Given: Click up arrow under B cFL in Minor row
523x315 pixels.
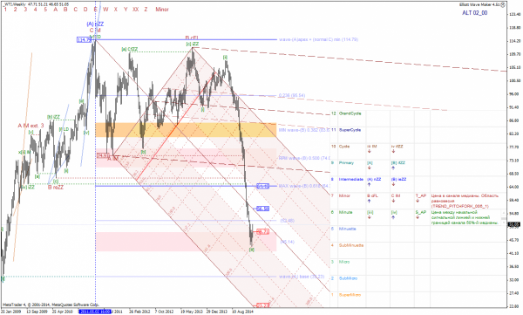Looking at the screenshot, I should click(x=370, y=201).
